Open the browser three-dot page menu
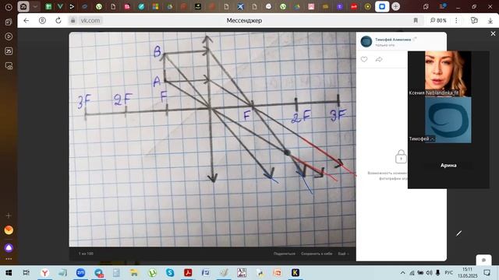The width and height of the screenshot is (499, 280). pyautogui.click(x=456, y=20)
